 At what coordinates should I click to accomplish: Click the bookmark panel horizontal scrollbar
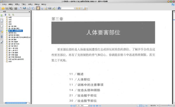16,103
